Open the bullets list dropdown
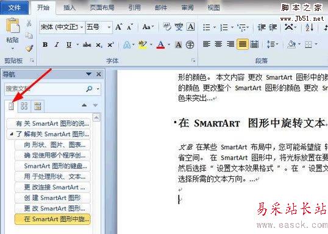The height and width of the screenshot is (234, 328). (215, 27)
